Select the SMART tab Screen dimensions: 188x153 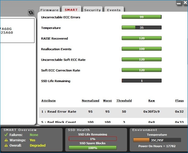[71, 10]
